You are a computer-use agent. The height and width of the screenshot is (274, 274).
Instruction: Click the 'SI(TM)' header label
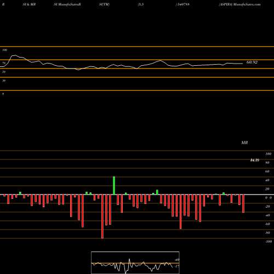pyautogui.click(x=104, y=4)
